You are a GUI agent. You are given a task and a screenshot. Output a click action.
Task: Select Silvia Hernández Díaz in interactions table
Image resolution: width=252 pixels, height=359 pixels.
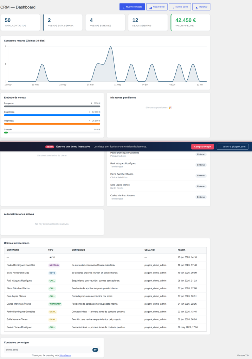click(x=18, y=273)
